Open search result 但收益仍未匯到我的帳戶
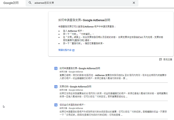The height and width of the screenshot is (120, 174). [x=72, y=105]
